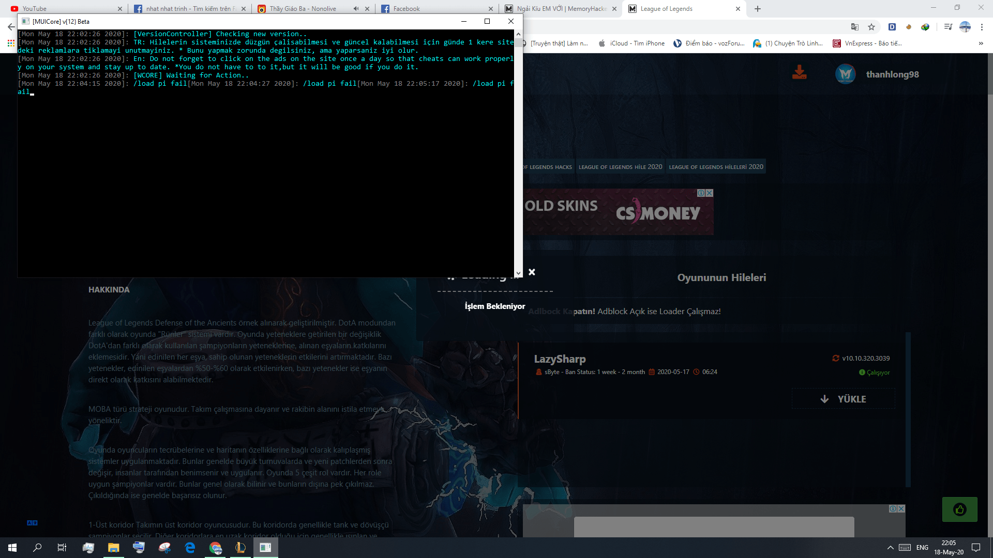The width and height of the screenshot is (993, 558).
Task: Click the blue D extension icon
Action: pyautogui.click(x=892, y=27)
